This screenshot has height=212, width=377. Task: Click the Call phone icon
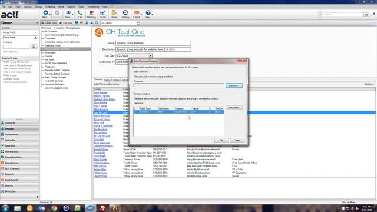(x=80, y=13)
